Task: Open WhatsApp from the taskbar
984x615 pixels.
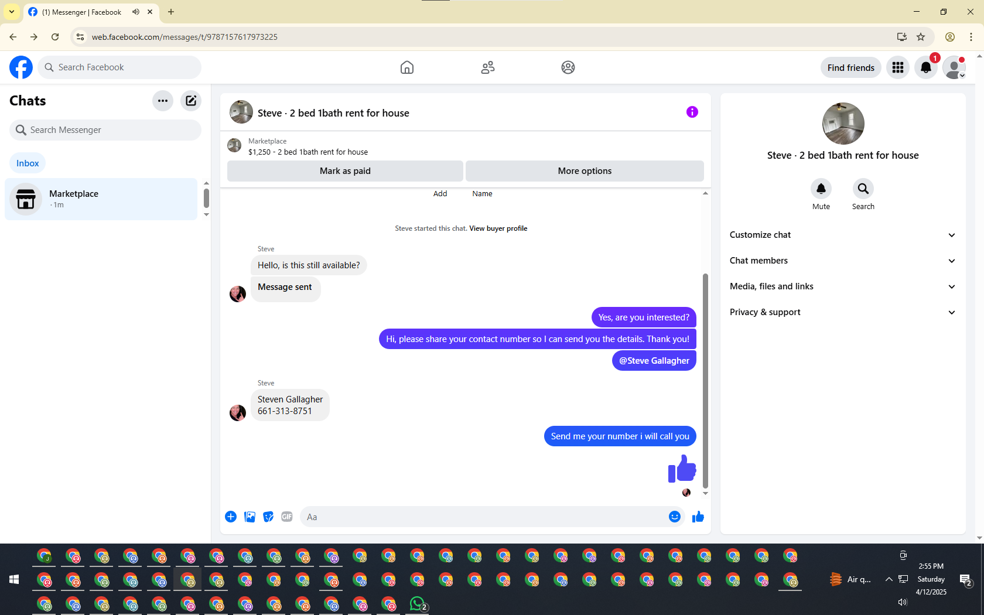Action: pyautogui.click(x=418, y=603)
